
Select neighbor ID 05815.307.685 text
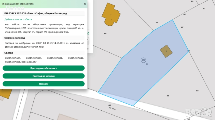13,58
